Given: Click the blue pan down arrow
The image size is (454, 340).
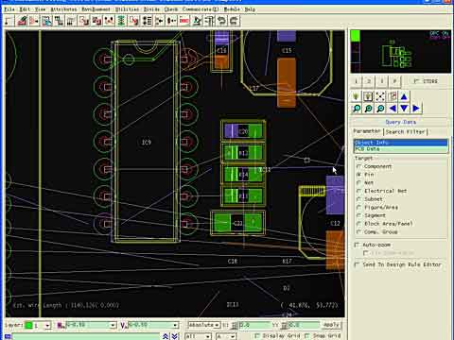Looking at the screenshot, I should pos(404,109).
